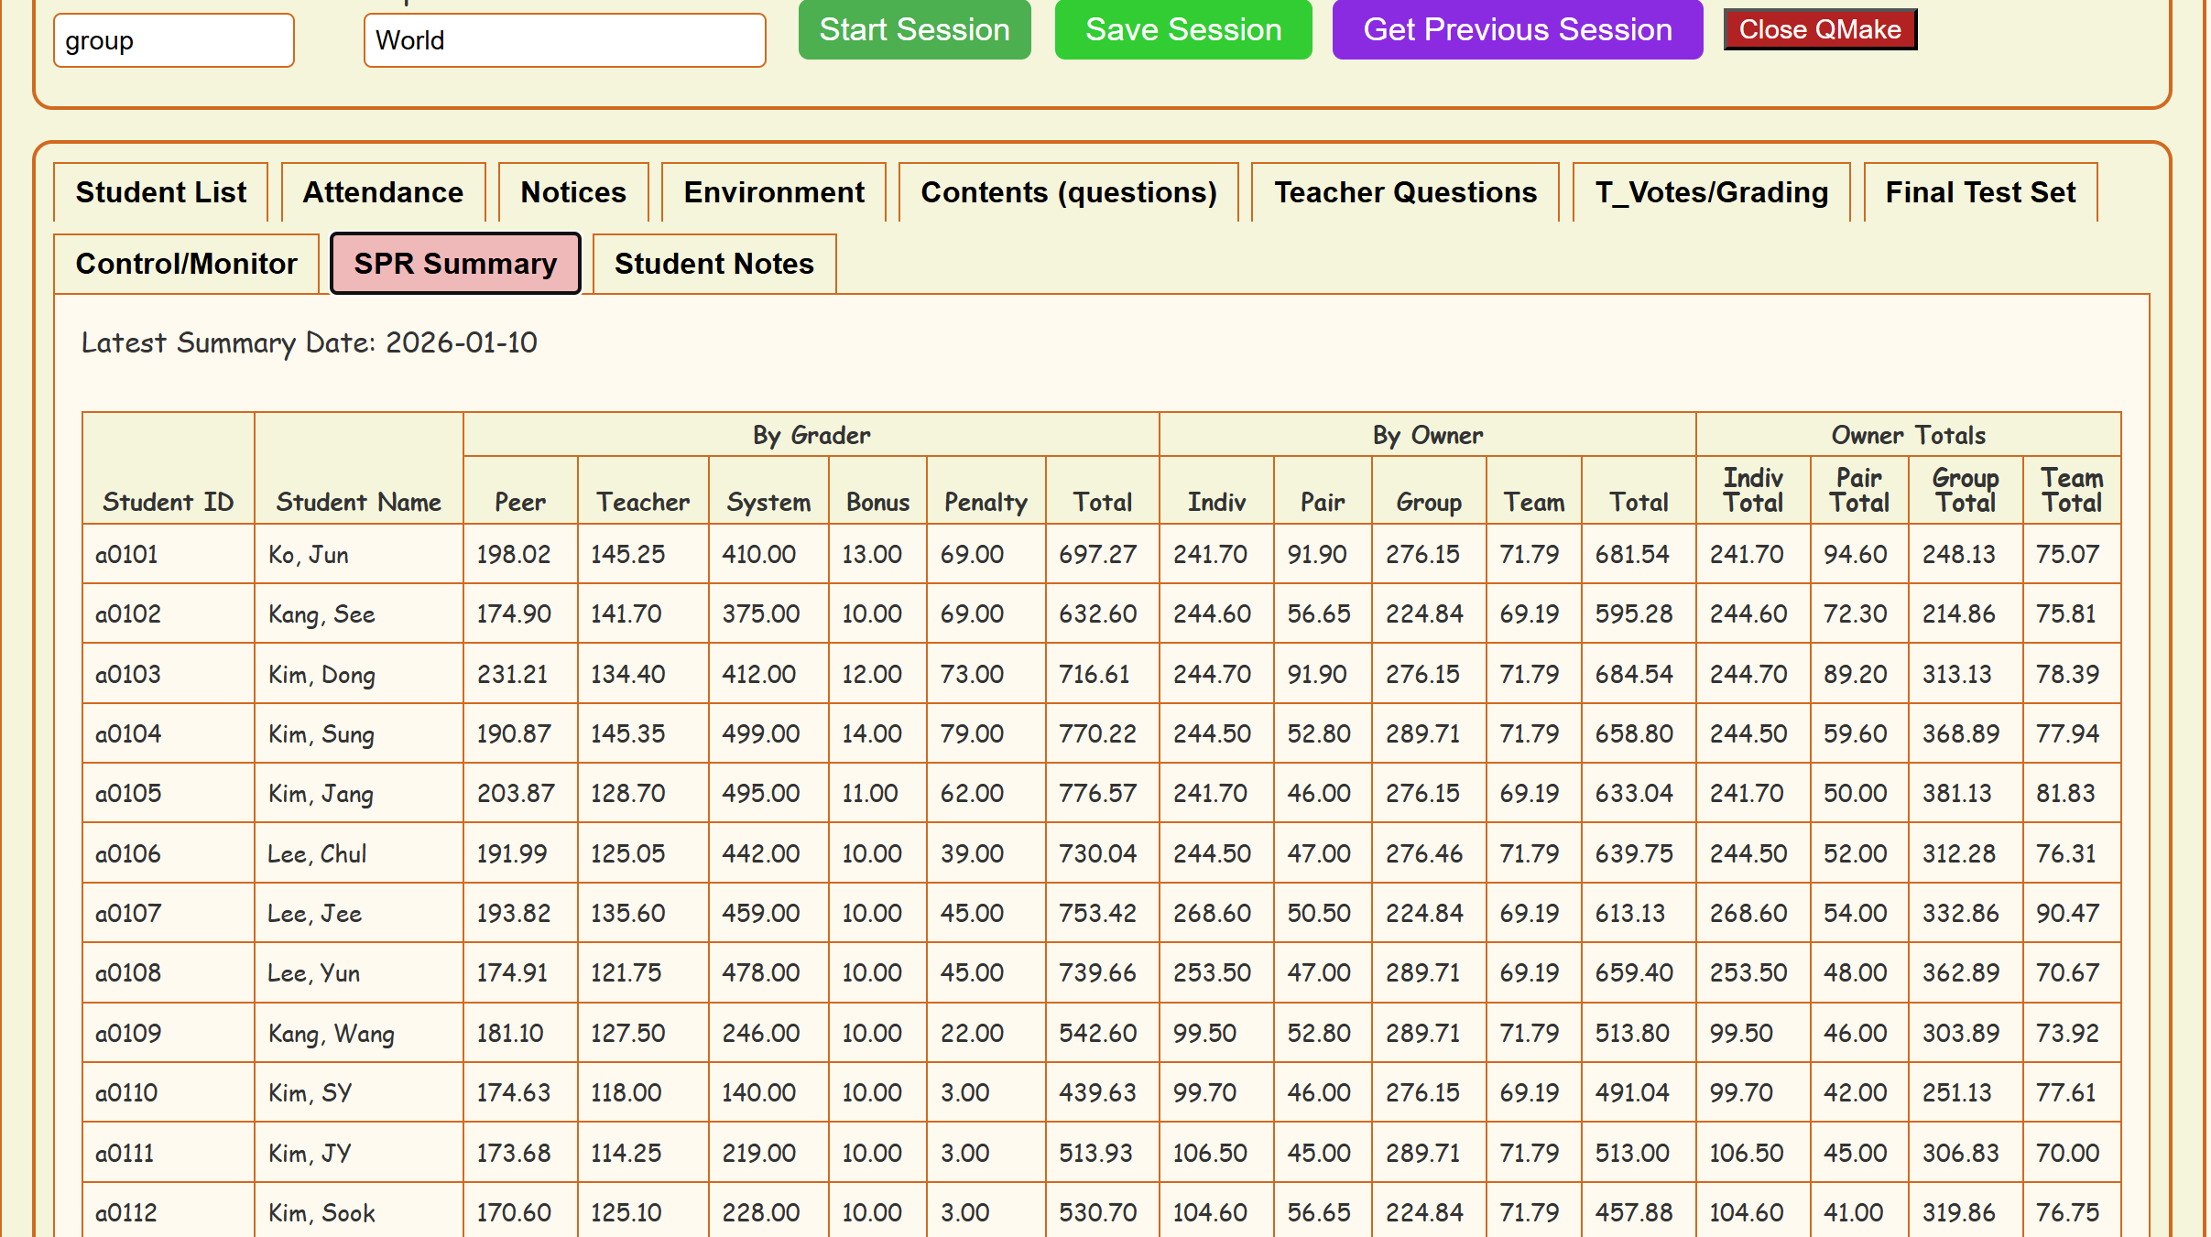
Task: Open the Control/Monitor tab
Action: pos(186,264)
